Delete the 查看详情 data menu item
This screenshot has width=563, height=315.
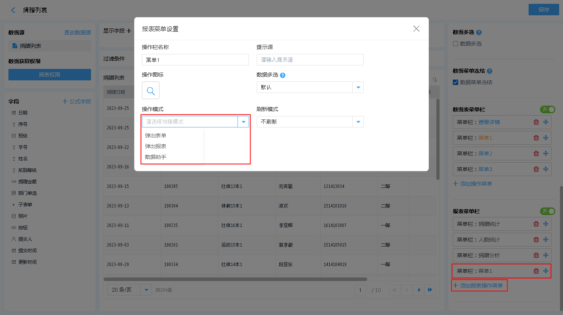536,122
